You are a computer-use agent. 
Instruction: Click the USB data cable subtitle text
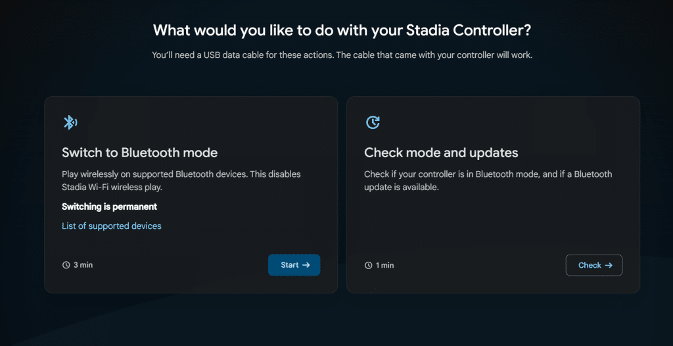(342, 55)
